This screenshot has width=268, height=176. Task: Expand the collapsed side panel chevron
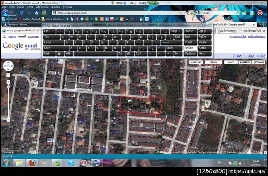(2, 56)
